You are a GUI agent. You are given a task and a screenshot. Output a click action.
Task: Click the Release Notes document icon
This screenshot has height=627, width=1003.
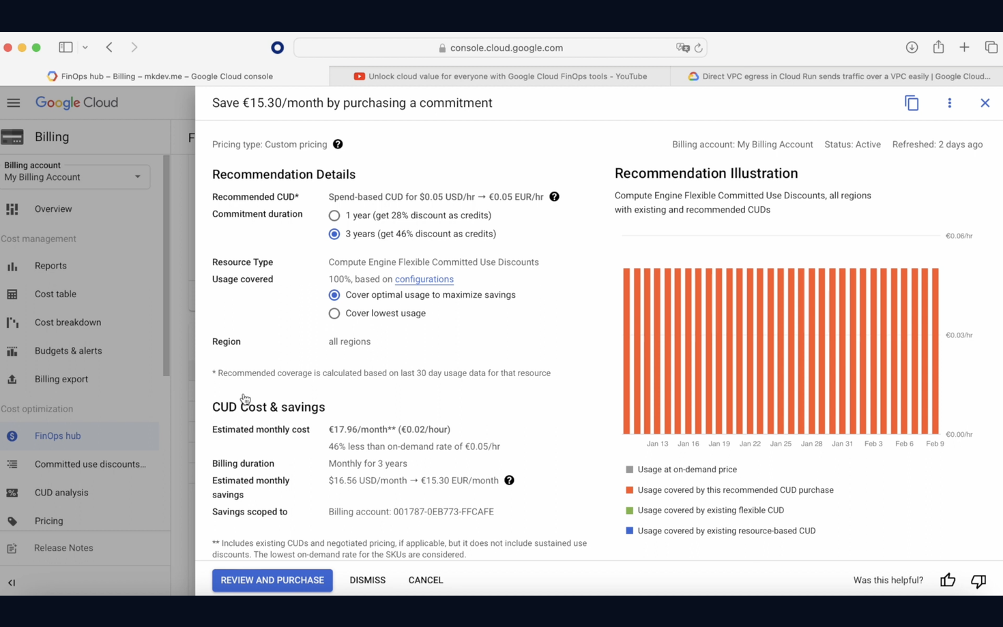(x=12, y=548)
